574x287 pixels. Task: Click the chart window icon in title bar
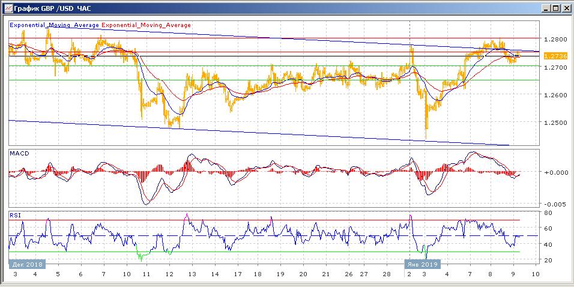coord(7,8)
